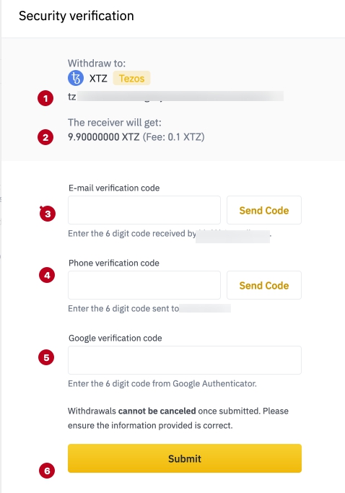Click the Tezos XTZ coin icon

pos(76,78)
